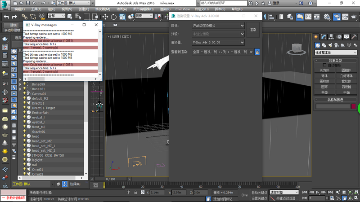Open the 动画(A) menu
The image size is (360, 202).
tap(122, 9)
